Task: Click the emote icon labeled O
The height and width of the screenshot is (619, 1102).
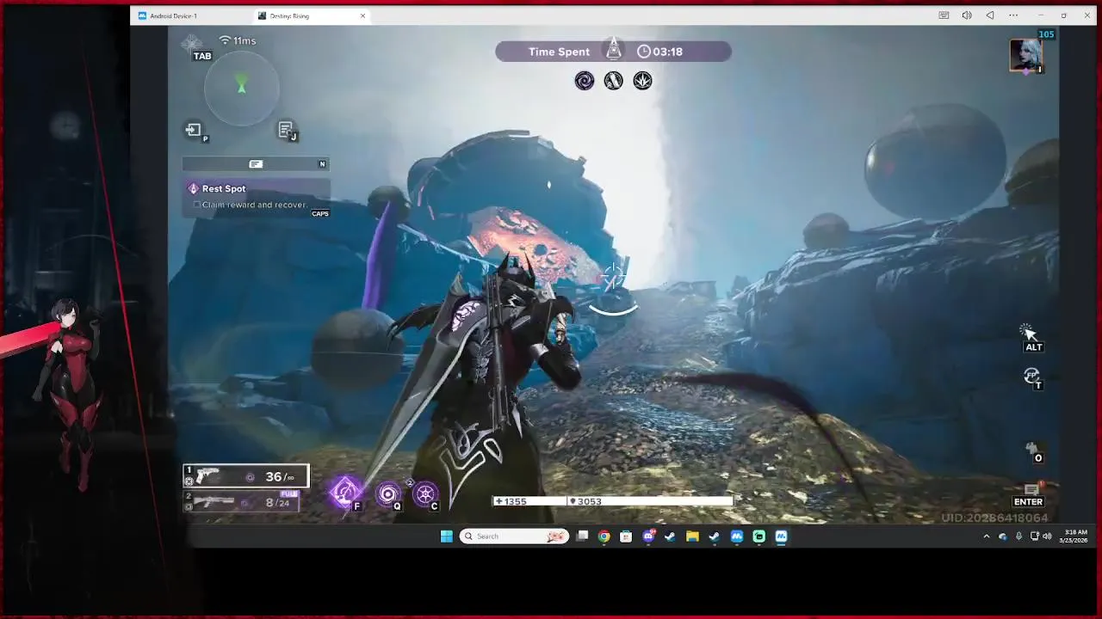Action: click(1031, 449)
